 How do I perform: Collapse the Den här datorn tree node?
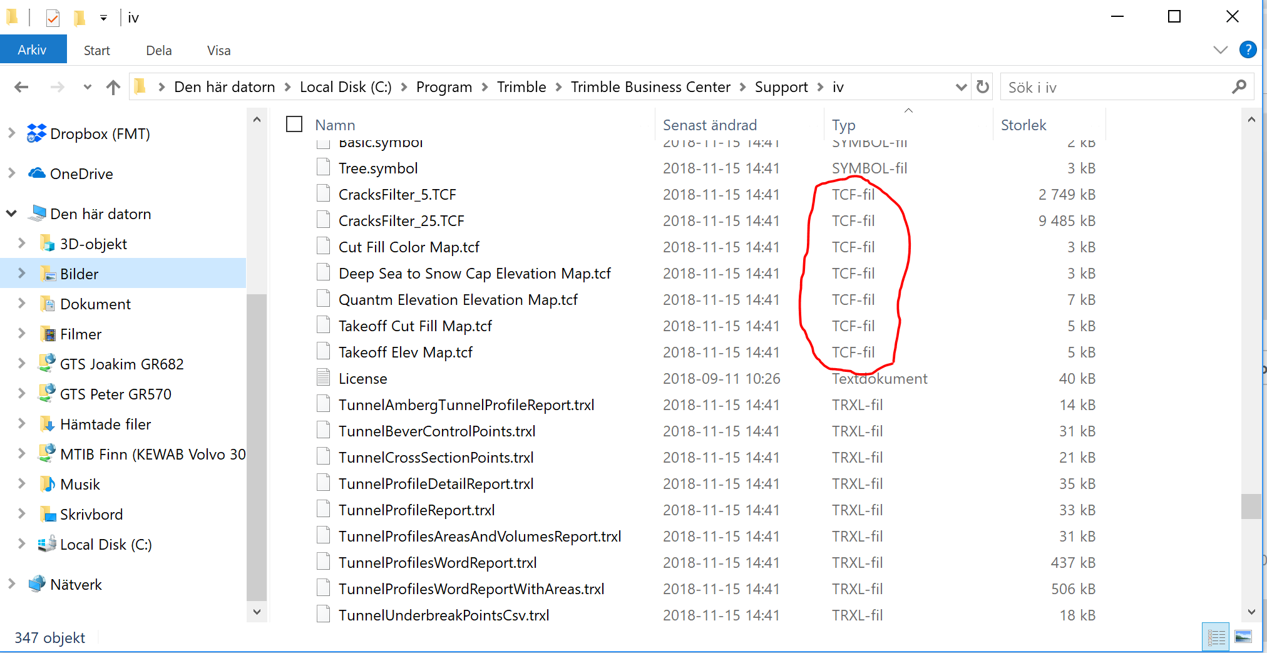click(x=11, y=213)
